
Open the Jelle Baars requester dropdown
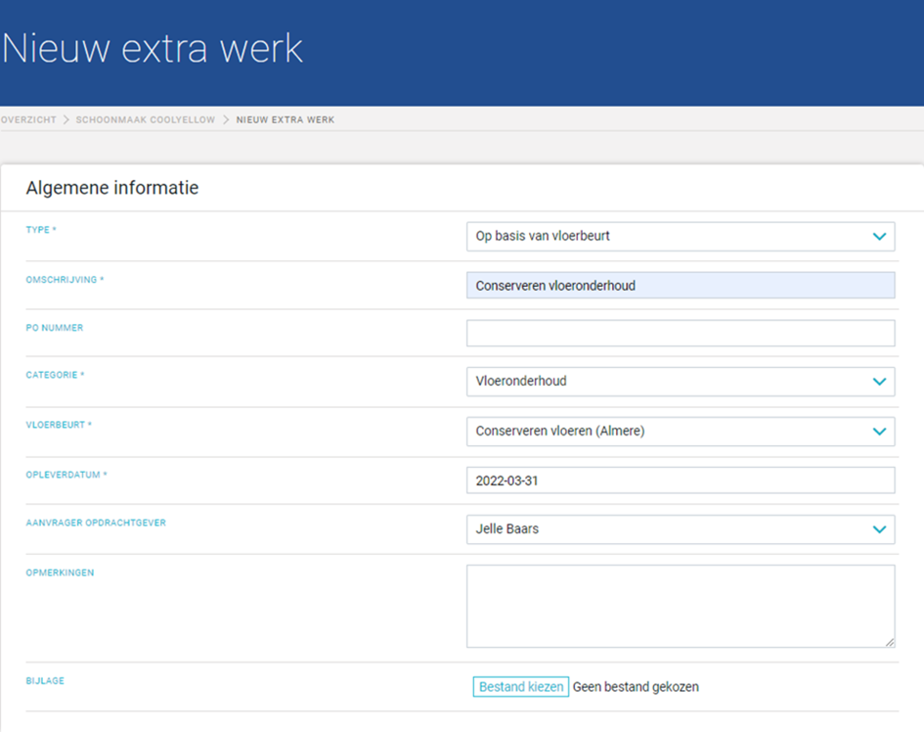click(681, 529)
